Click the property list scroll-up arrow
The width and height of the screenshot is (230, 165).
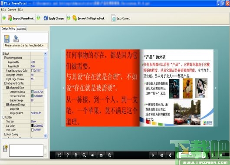(x=45, y=54)
